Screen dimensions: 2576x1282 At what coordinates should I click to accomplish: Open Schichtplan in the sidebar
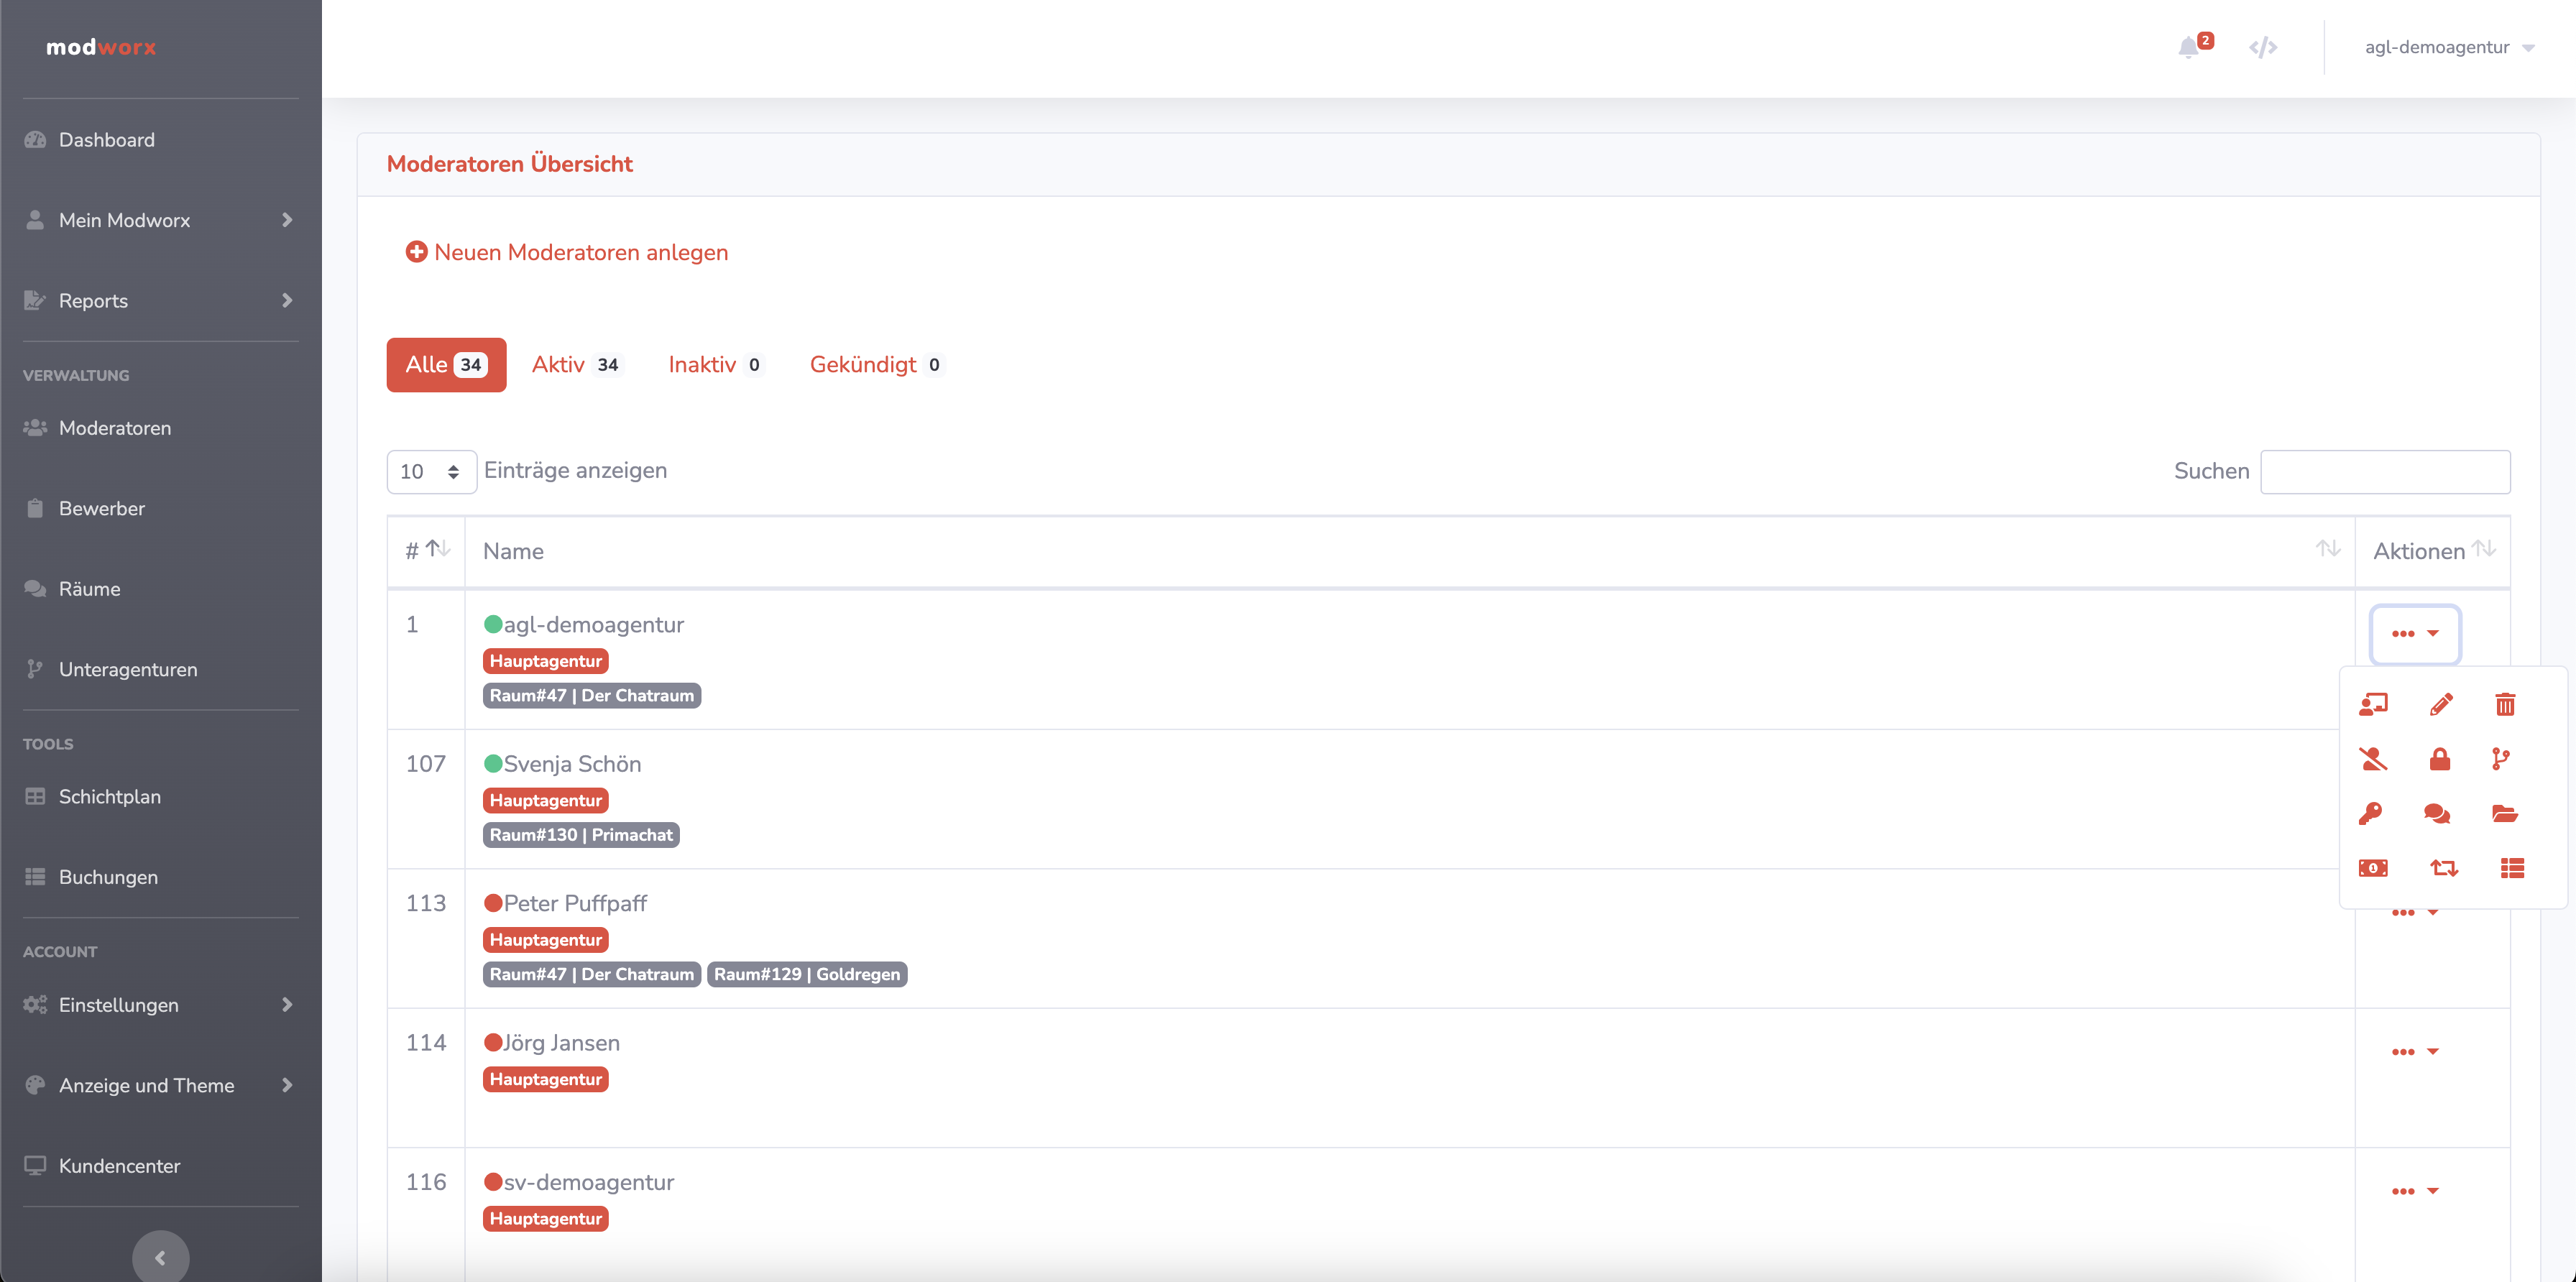click(109, 796)
